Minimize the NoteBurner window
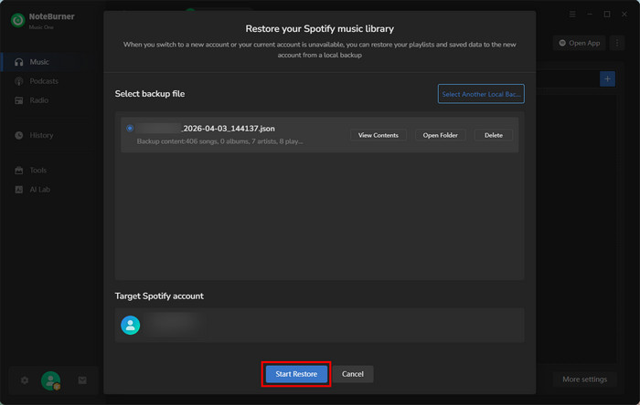This screenshot has height=405, width=640. pyautogui.click(x=590, y=15)
